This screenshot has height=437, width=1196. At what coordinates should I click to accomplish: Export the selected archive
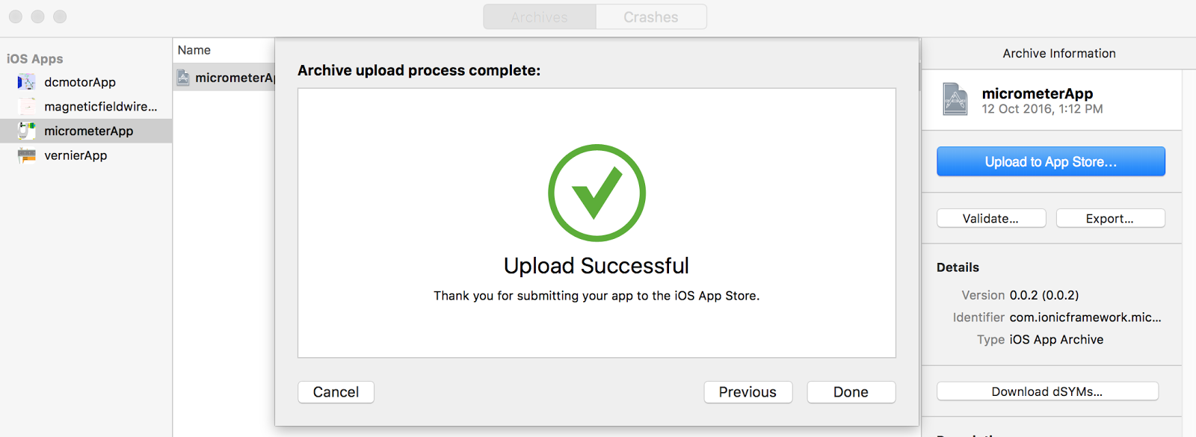(x=1110, y=218)
